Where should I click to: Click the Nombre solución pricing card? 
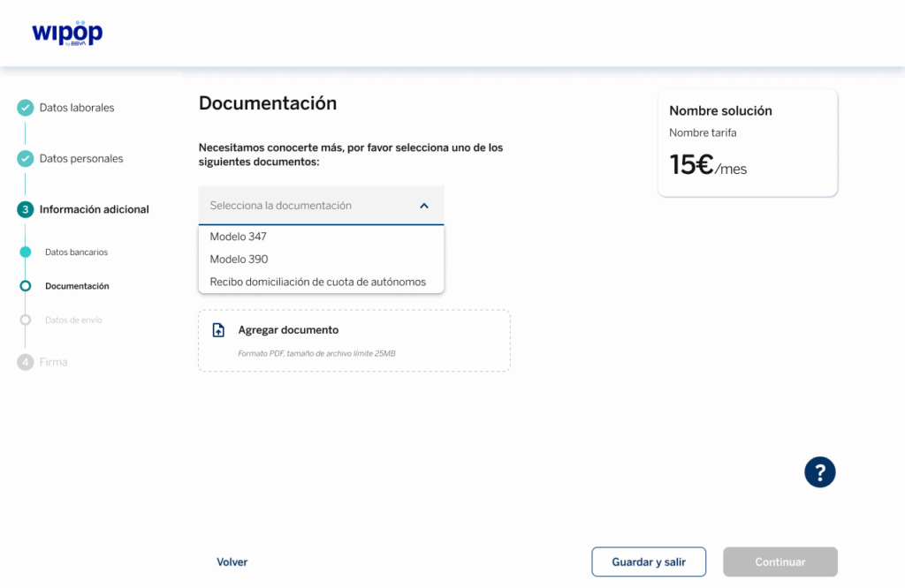747,142
